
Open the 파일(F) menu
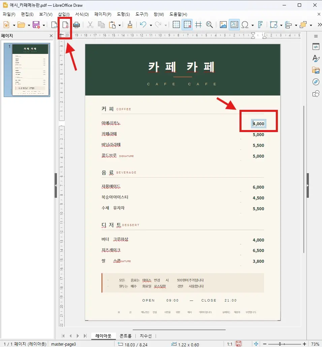click(9, 14)
